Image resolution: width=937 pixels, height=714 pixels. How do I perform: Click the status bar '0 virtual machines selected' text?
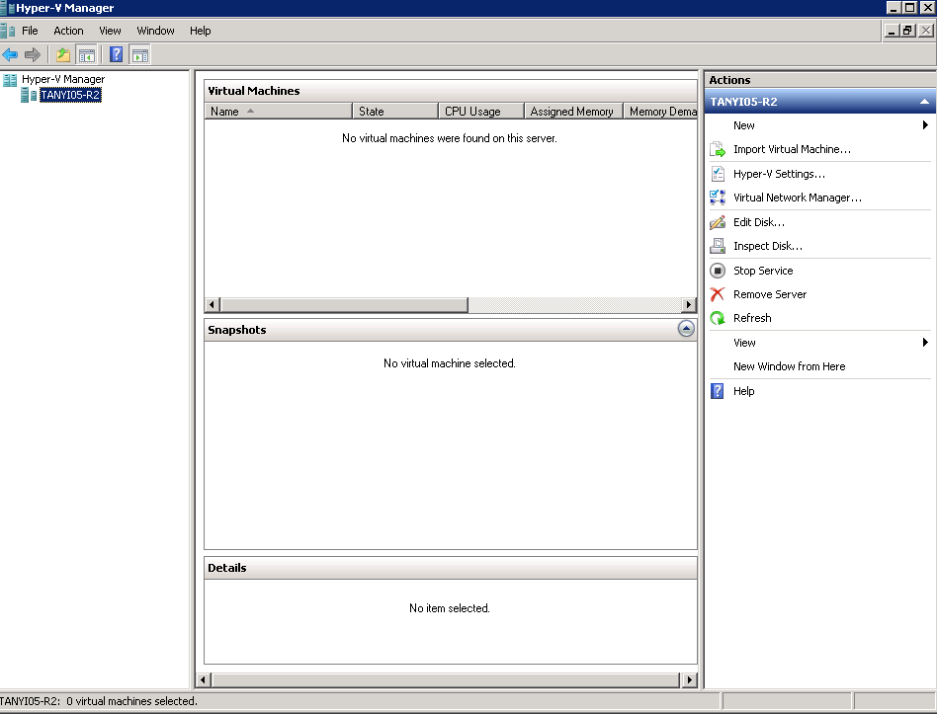(131, 701)
